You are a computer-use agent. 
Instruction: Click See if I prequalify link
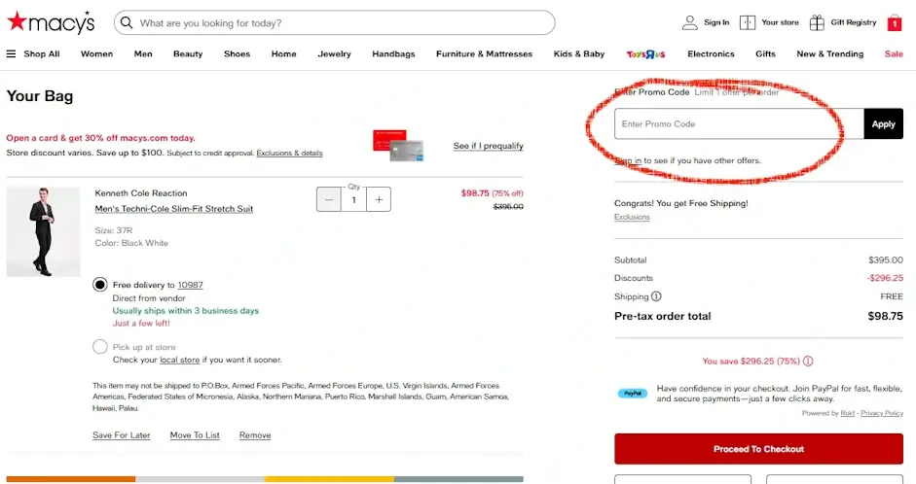tap(489, 146)
